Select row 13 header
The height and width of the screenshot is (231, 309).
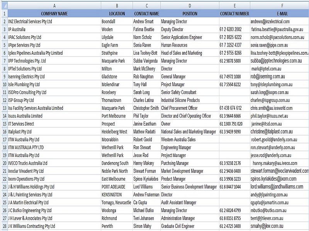5,108
